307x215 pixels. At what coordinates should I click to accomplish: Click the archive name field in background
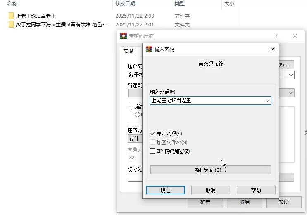[x=135, y=75]
